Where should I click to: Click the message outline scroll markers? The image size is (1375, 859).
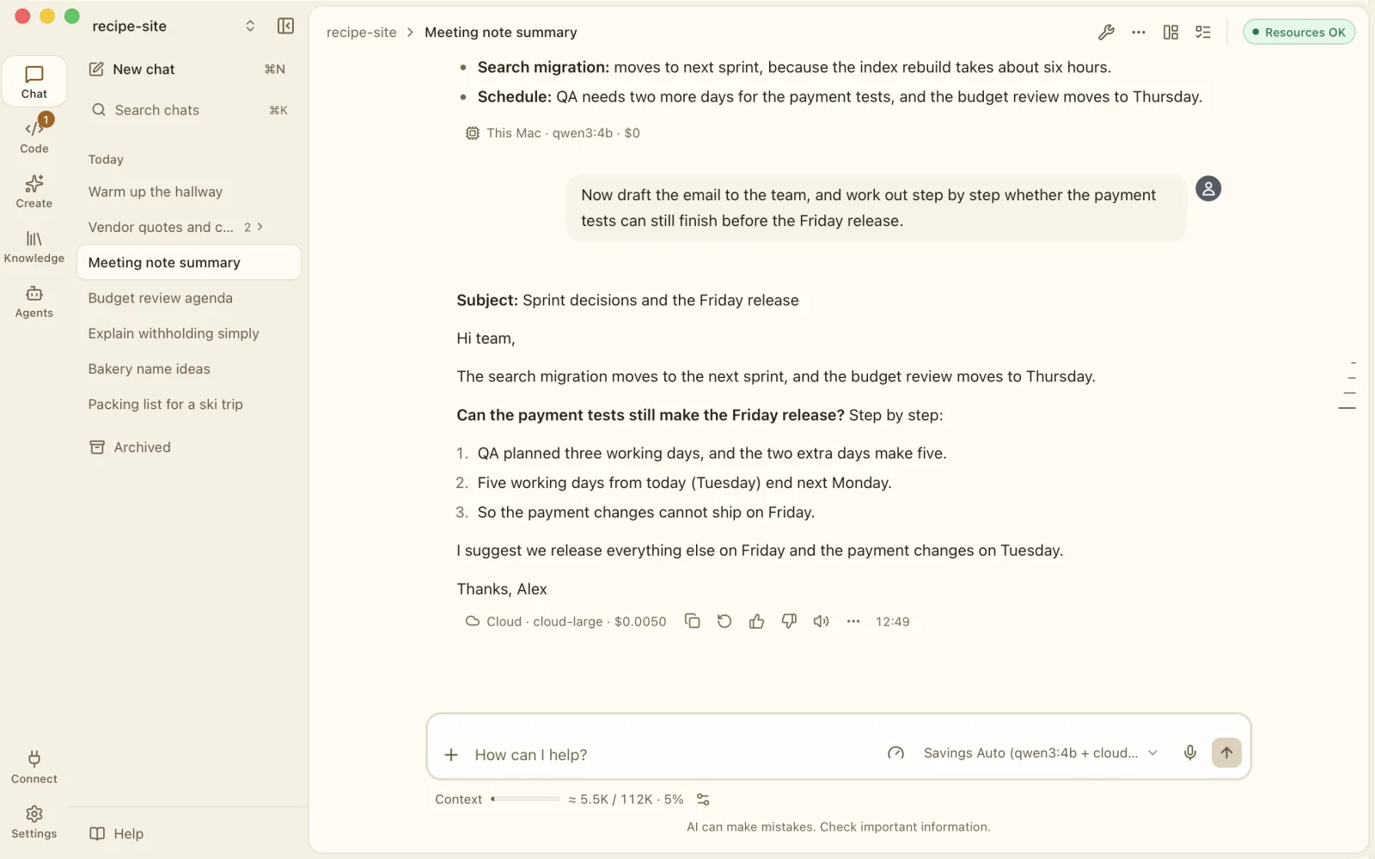[x=1348, y=385]
